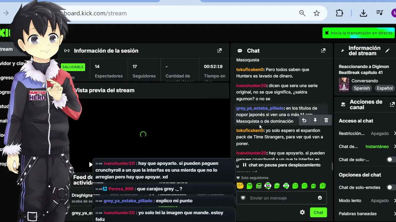Insert the yellow cat emote

(240, 186)
